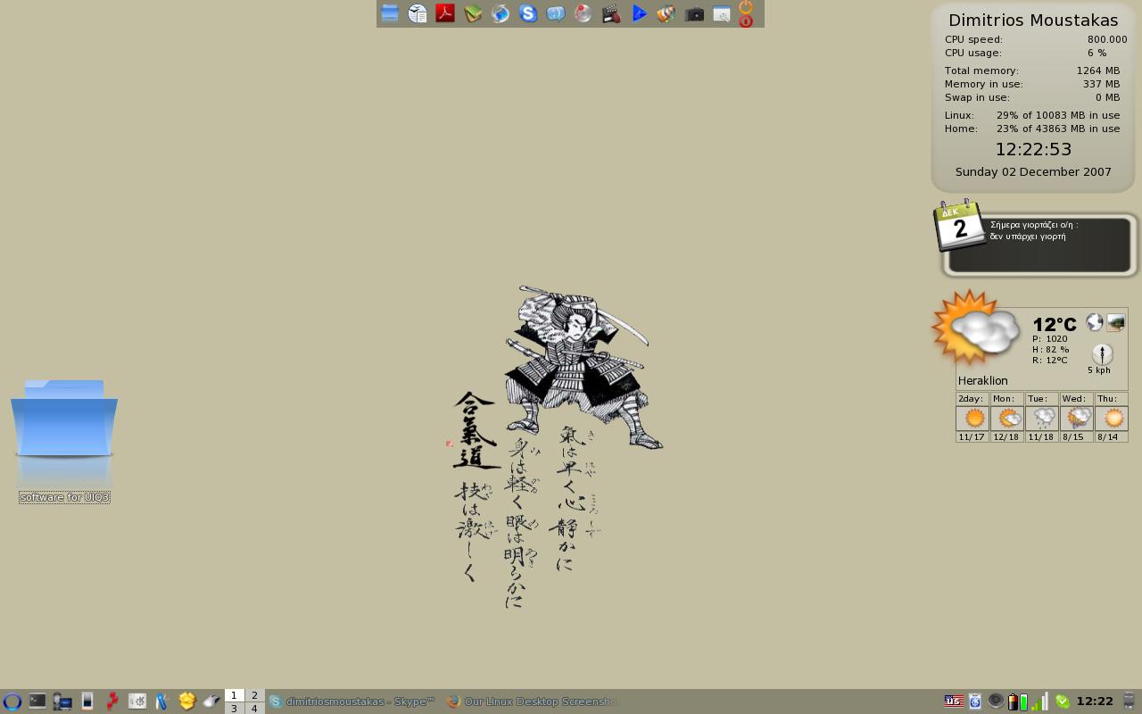Switch to virtual desktop 4
Screen dimensions: 1142x714
254,708
